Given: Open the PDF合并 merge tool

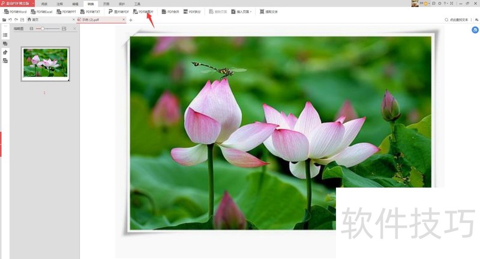Looking at the screenshot, I should 170,11.
